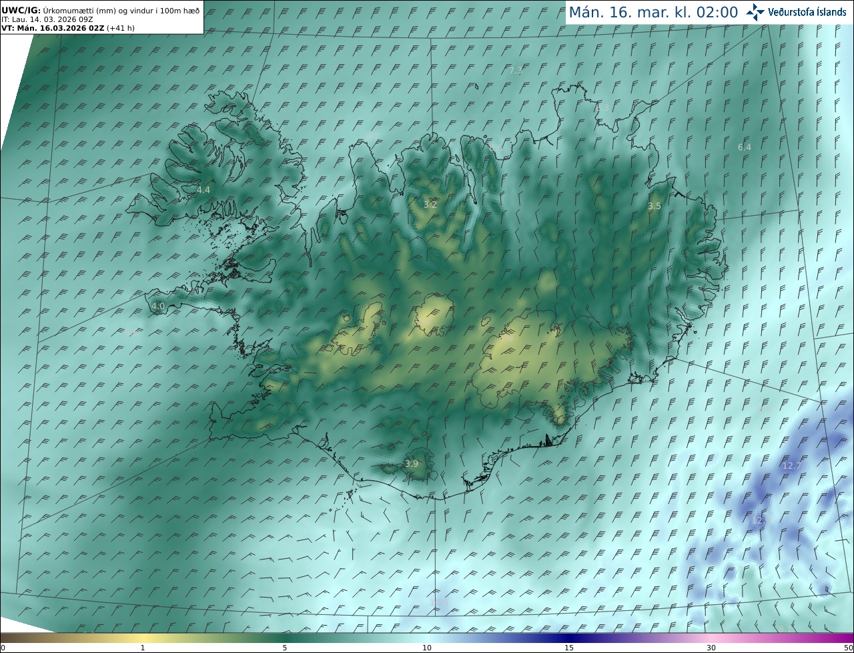Click the 15 tick label on the scale
This screenshot has height=653, width=854.
[569, 648]
